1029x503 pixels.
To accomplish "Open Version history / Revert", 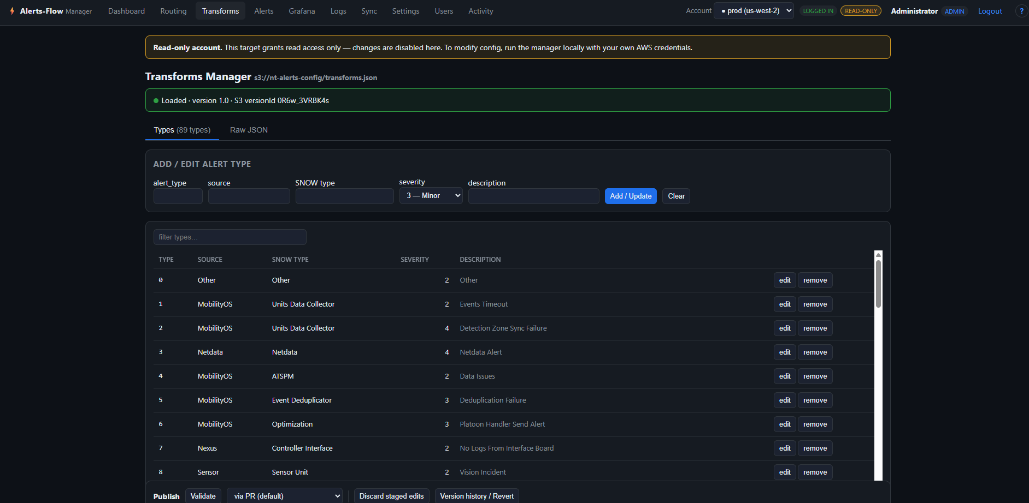I will pyautogui.click(x=477, y=496).
